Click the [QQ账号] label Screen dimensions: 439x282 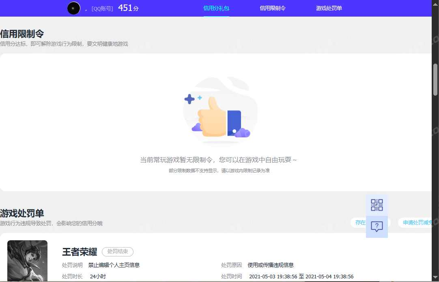point(102,9)
